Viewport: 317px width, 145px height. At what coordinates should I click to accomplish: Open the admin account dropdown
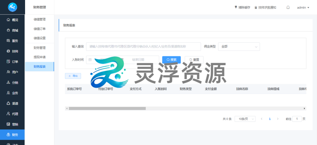(303, 7)
